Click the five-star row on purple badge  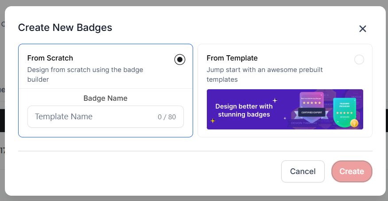click(x=312, y=103)
